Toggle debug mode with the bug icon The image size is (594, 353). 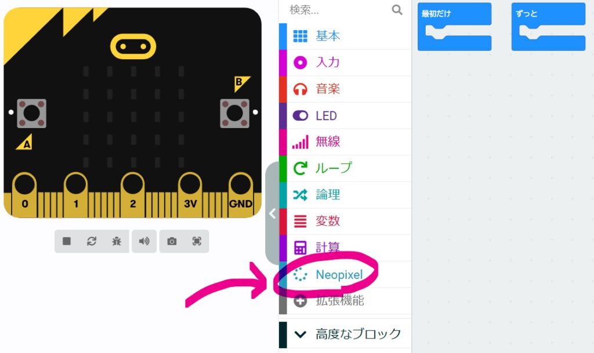[117, 241]
